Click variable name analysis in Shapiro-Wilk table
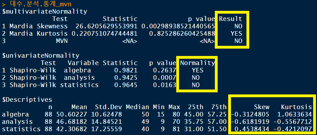The height and width of the screenshot is (135, 317). 79,78
